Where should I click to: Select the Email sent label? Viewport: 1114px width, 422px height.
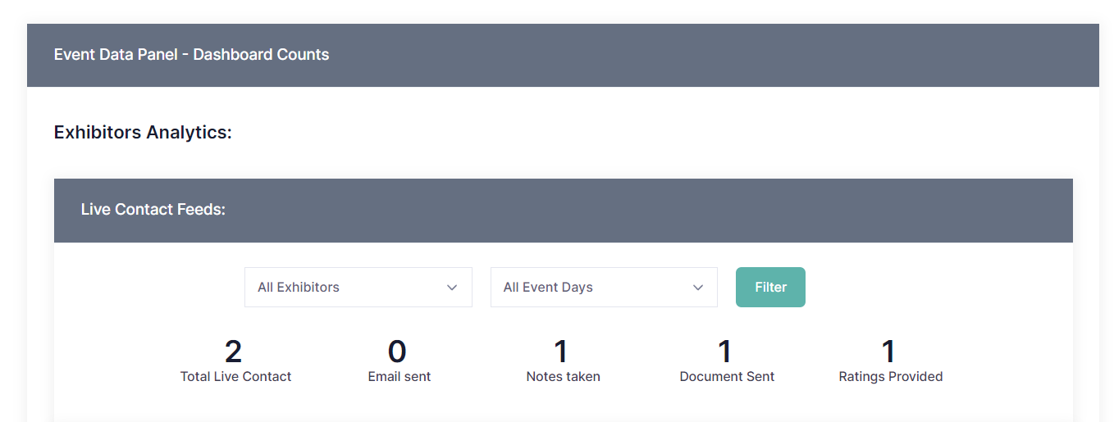pos(399,377)
